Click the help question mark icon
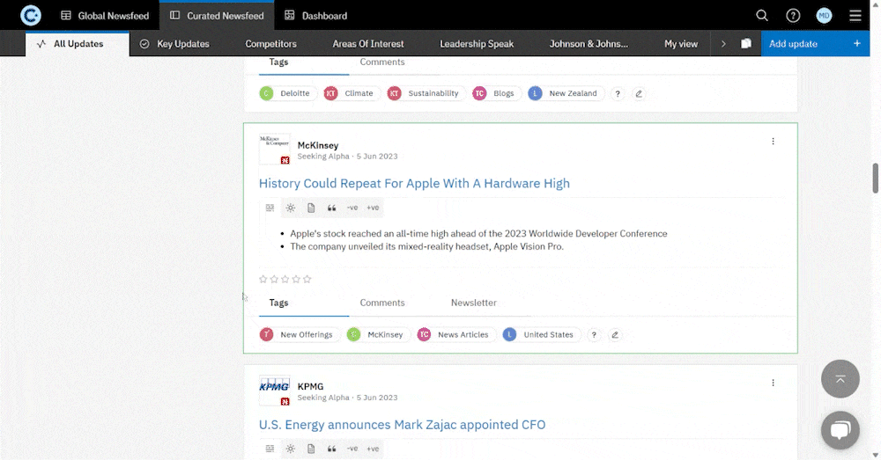The image size is (881, 460). point(793,16)
